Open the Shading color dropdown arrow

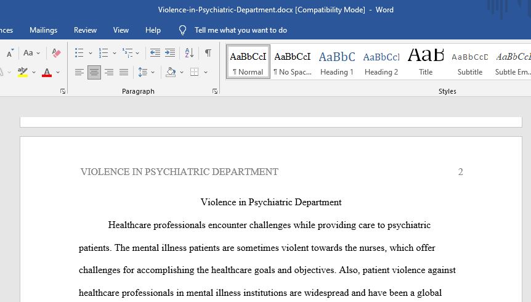tap(182, 73)
